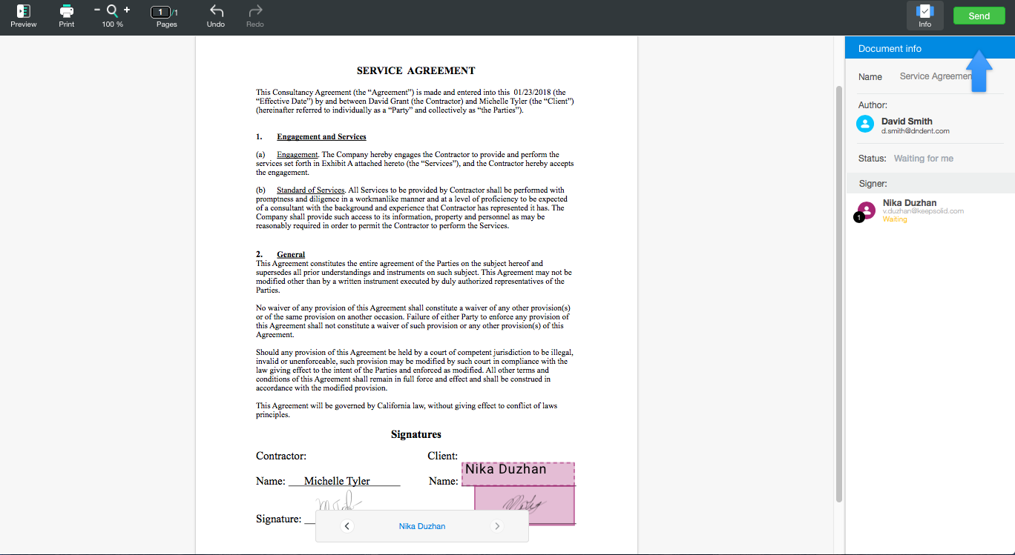Screen dimensions: 1015x555
Task: Select author David Smith avatar
Action: click(865, 124)
